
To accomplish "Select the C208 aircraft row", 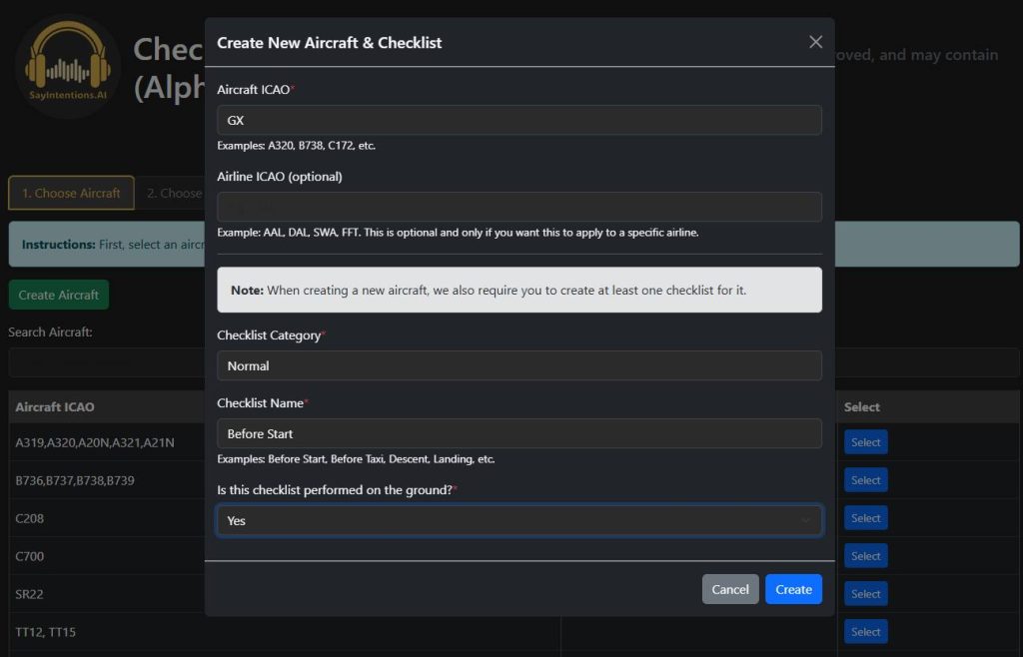I will coord(865,517).
